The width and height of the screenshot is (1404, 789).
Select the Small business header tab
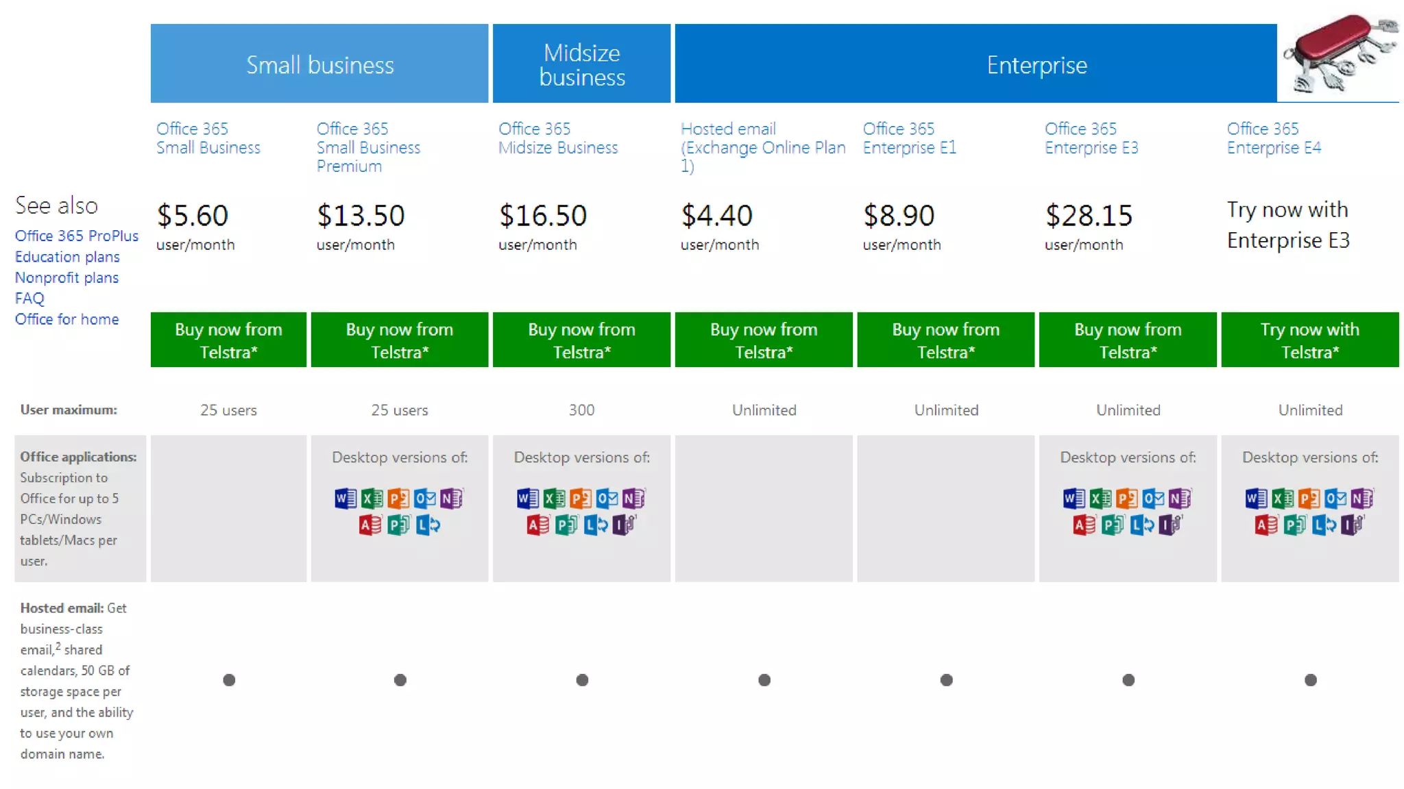[x=319, y=64]
